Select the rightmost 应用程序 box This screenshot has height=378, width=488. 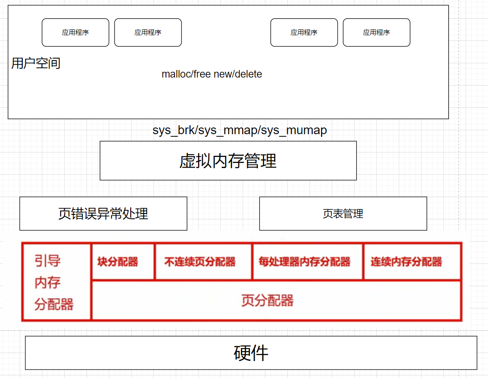click(x=376, y=33)
